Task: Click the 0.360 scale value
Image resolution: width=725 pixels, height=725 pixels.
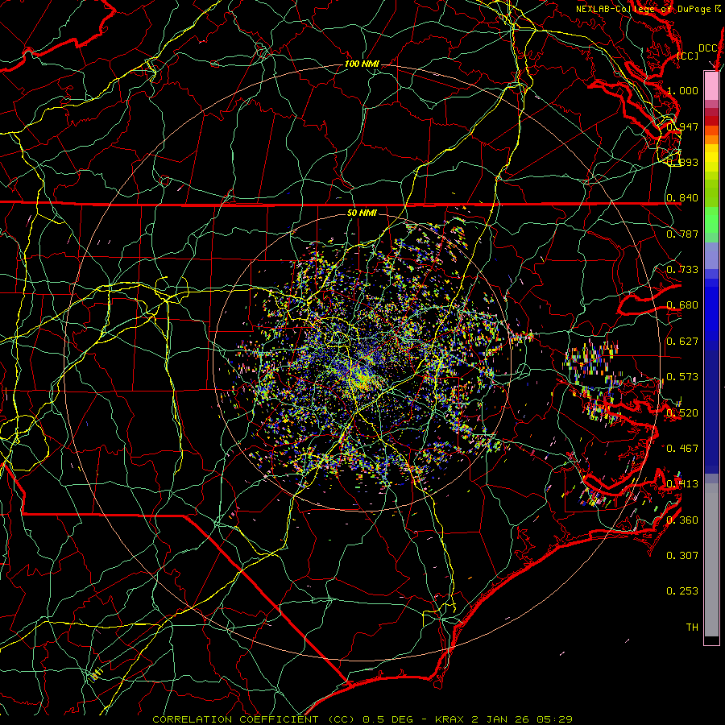Action: (682, 520)
